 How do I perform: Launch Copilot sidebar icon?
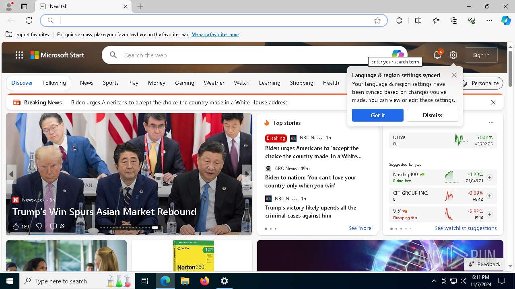[x=506, y=20]
